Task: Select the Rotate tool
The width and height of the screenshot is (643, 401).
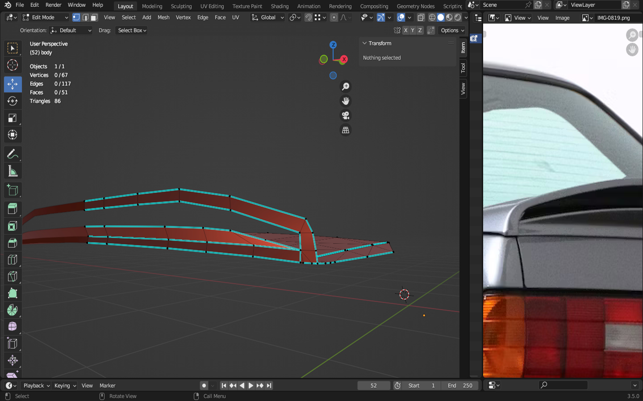Action: 13,101
